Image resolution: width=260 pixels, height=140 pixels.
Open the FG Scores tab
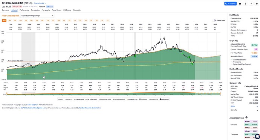click(67, 10)
